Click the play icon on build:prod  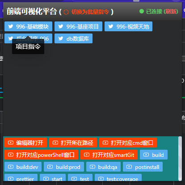click(x=50, y=167)
